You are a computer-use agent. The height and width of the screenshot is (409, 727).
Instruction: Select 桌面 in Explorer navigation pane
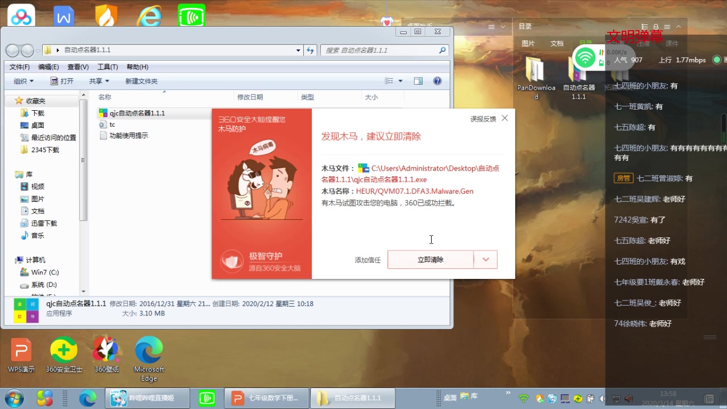pos(37,125)
